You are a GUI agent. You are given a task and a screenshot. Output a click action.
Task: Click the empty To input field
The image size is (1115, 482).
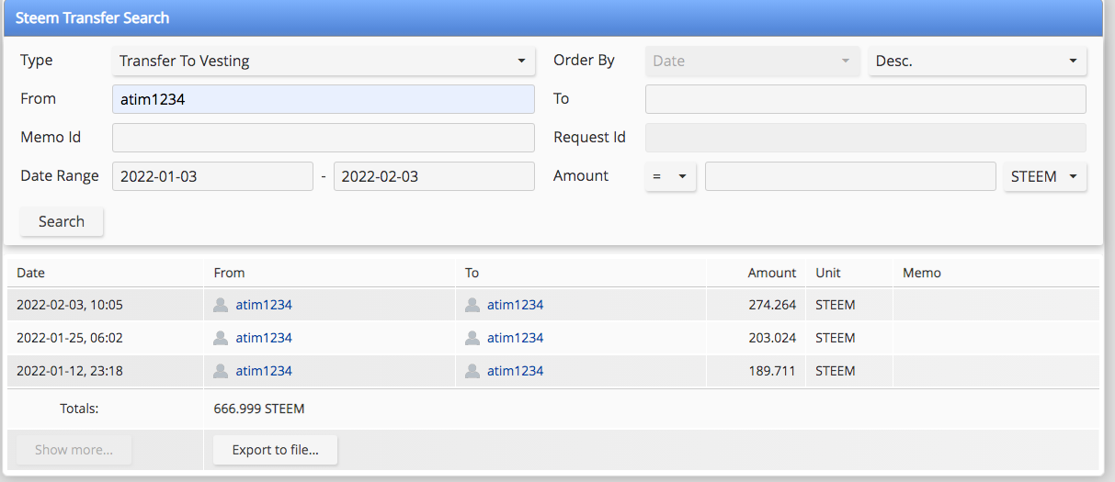(x=866, y=99)
